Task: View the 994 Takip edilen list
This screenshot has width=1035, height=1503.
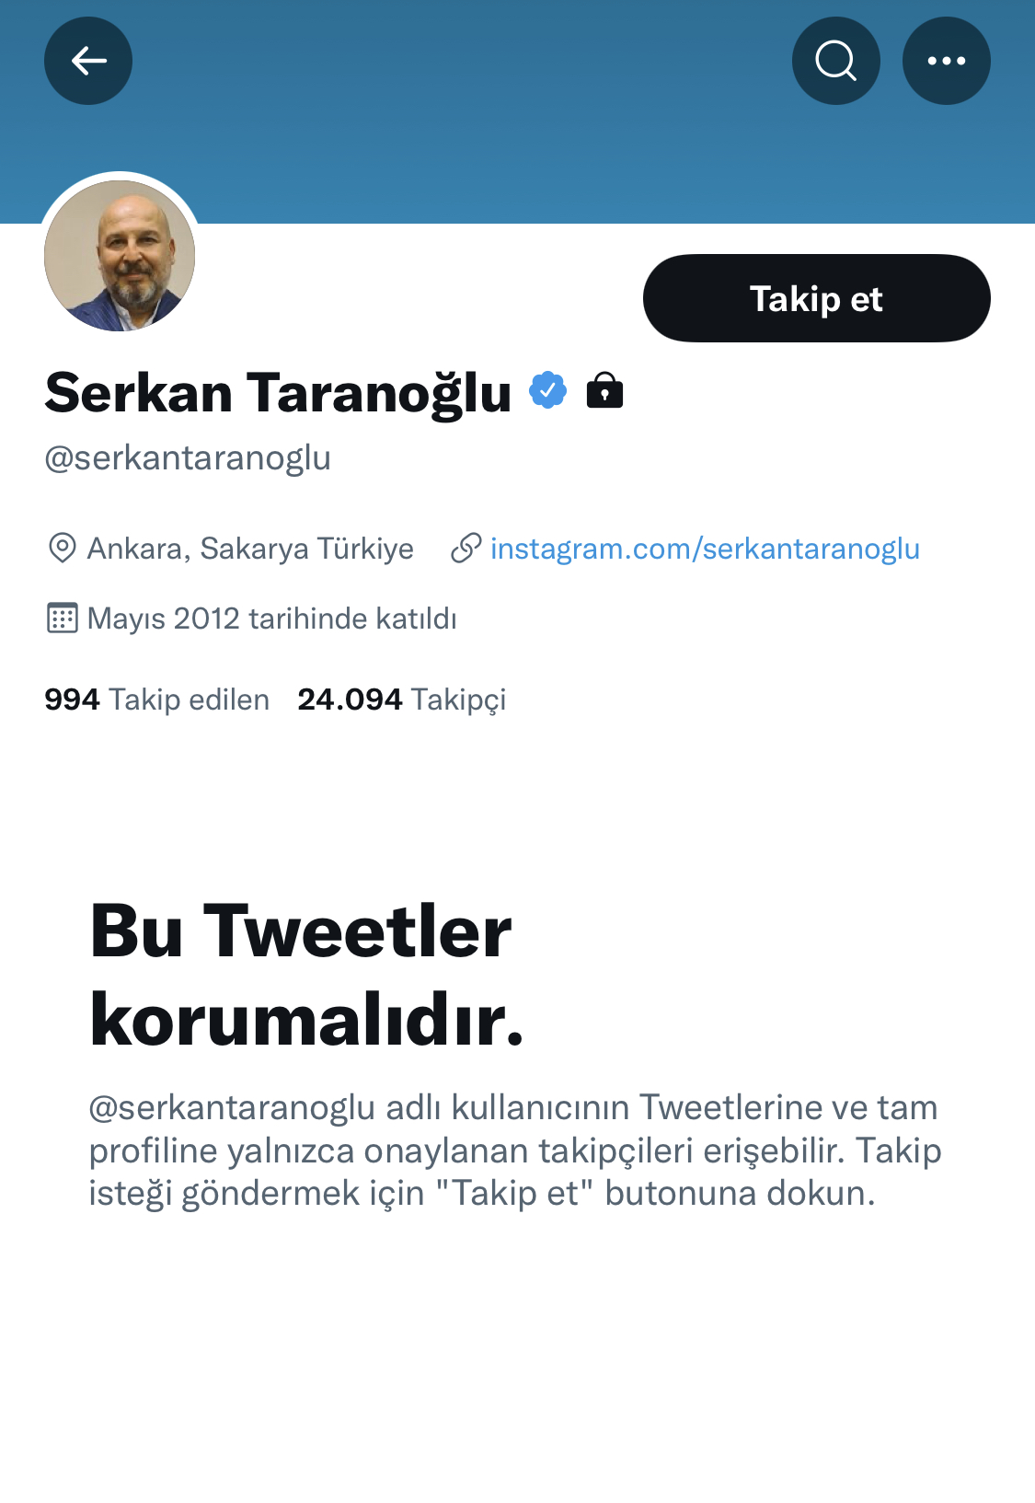Action: [x=156, y=699]
